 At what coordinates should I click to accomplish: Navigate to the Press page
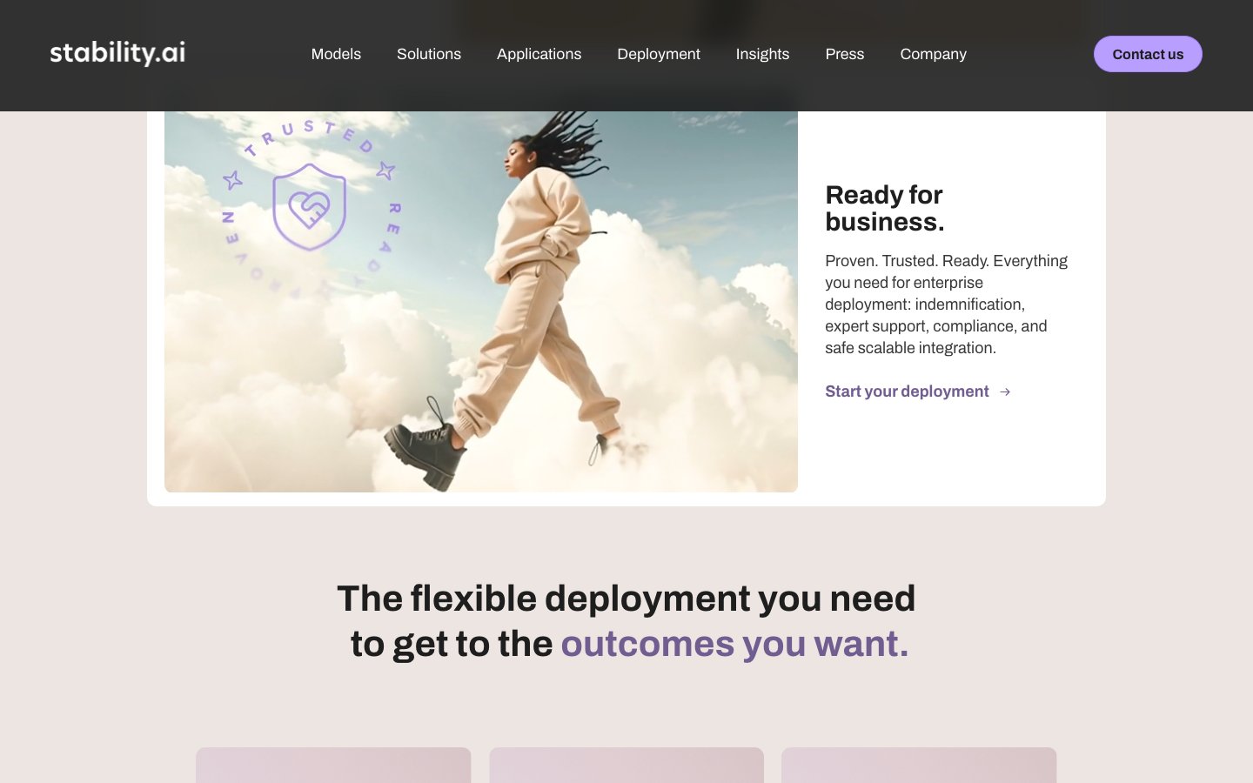(x=845, y=54)
